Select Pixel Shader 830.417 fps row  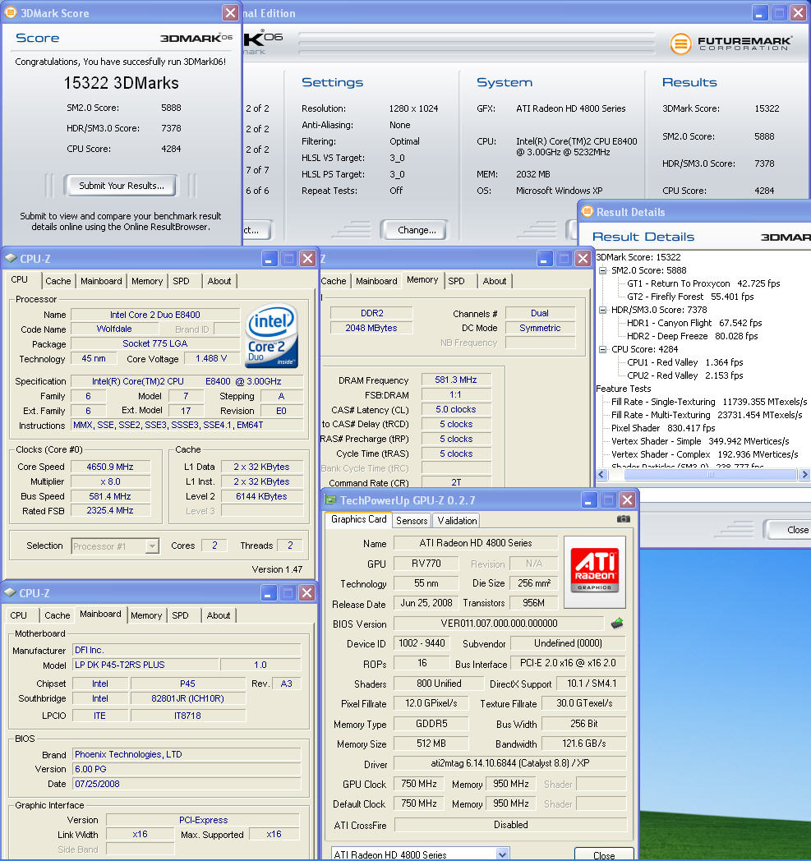coord(663,428)
